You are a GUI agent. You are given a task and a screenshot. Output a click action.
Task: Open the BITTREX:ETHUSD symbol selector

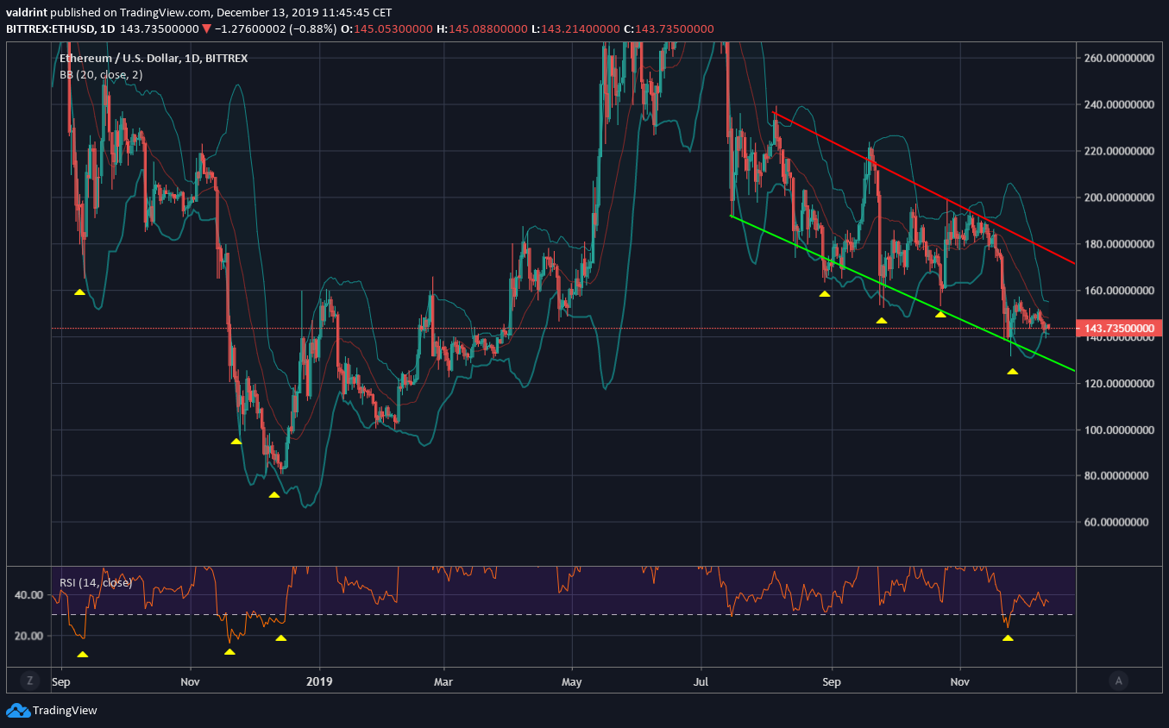52,28
